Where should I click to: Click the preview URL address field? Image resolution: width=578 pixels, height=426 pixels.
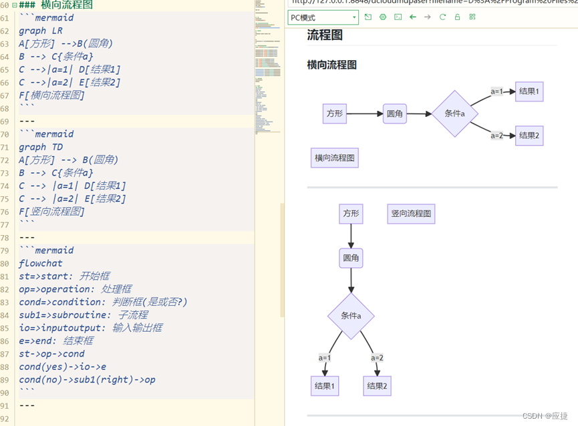(433, 2)
